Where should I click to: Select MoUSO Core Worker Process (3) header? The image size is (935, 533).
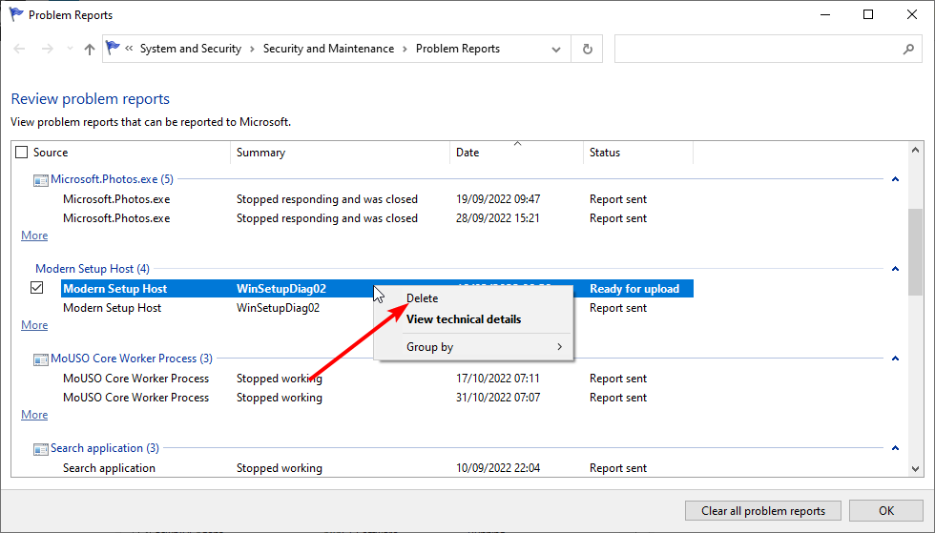coord(132,359)
